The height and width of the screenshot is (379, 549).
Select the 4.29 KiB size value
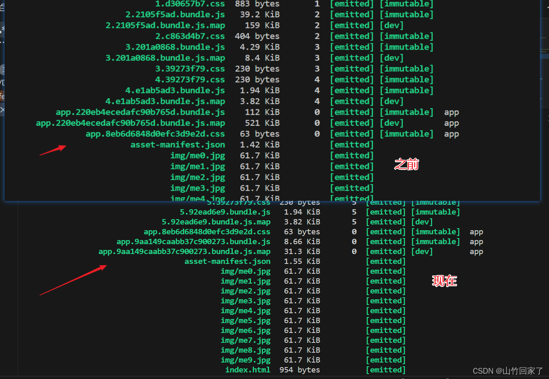(260, 47)
